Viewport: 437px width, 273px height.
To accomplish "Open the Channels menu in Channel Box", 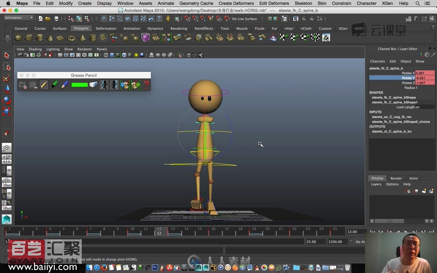I will coord(378,61).
